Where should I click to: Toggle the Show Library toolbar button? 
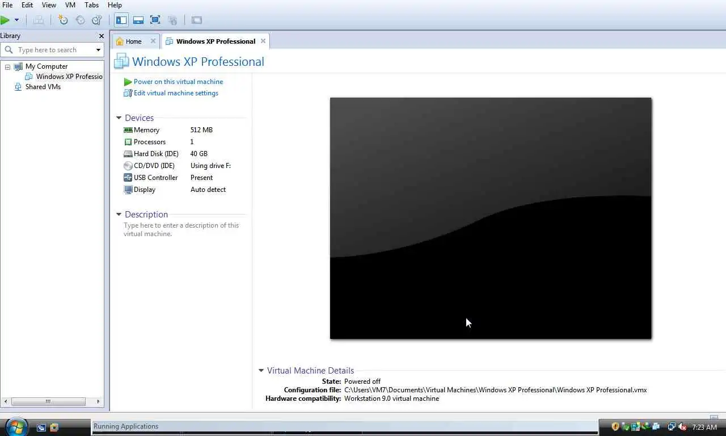(121, 20)
